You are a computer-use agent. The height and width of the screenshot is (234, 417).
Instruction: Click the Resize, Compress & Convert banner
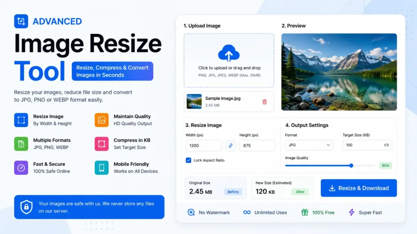[112, 71]
